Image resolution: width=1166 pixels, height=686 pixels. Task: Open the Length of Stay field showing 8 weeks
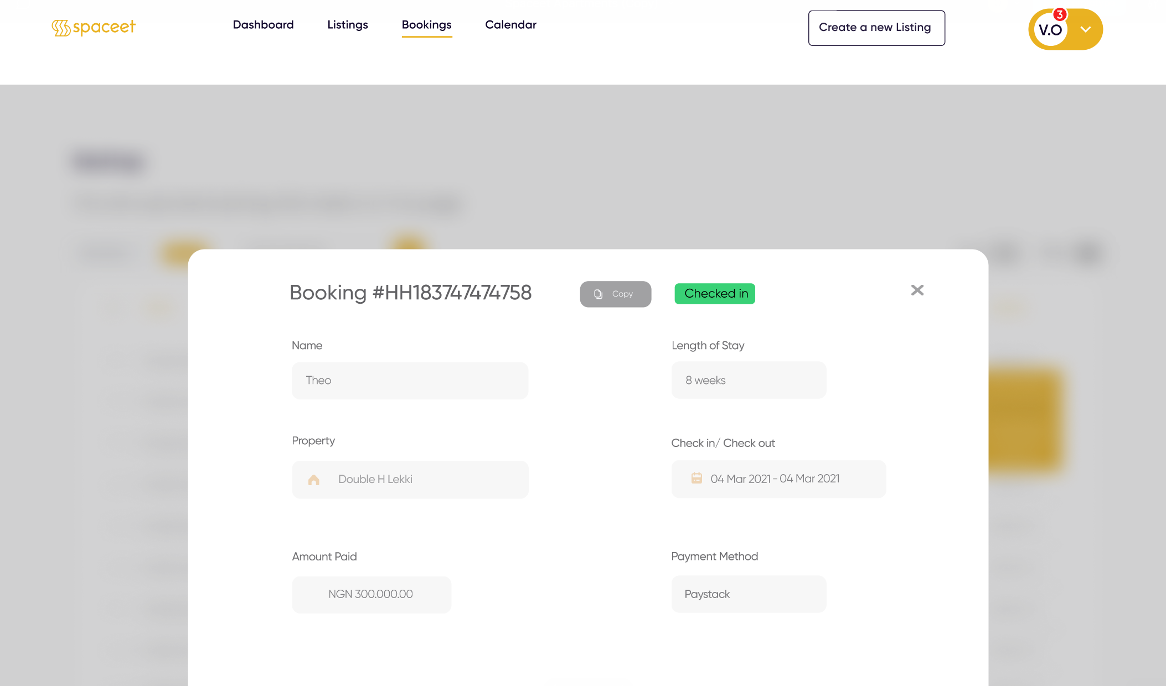click(x=749, y=380)
